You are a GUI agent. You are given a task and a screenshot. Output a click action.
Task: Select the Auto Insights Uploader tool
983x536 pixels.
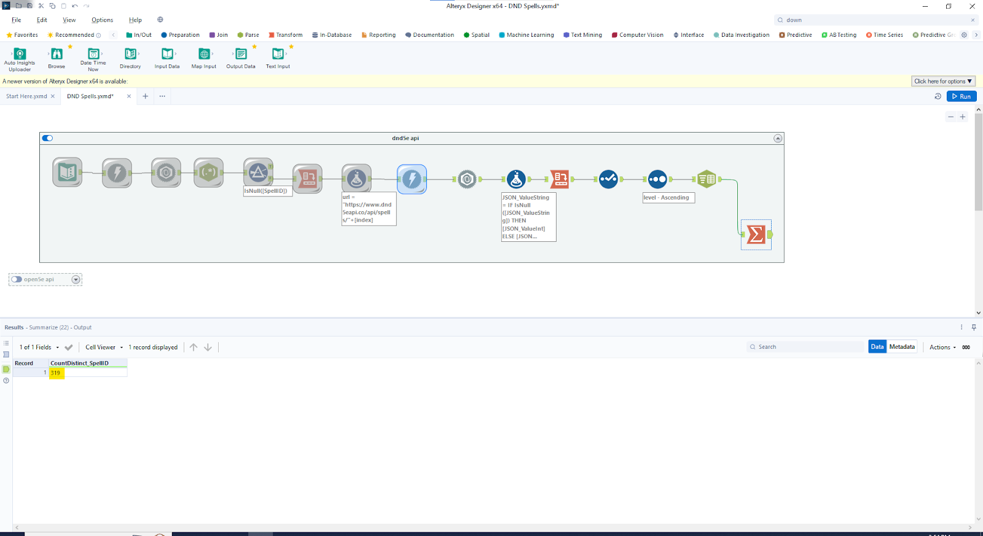[x=20, y=59]
